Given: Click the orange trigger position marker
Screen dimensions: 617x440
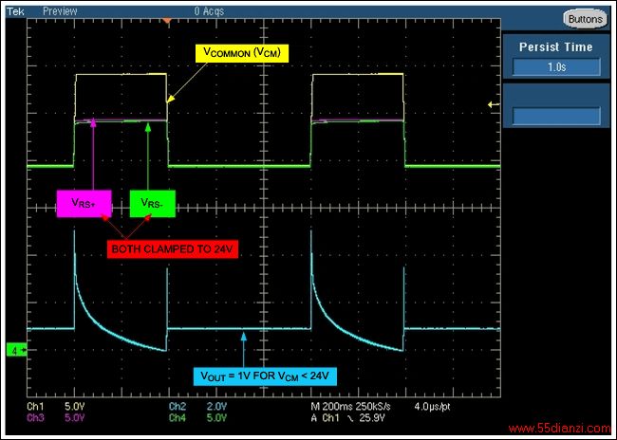Looking at the screenshot, I should (x=168, y=20).
